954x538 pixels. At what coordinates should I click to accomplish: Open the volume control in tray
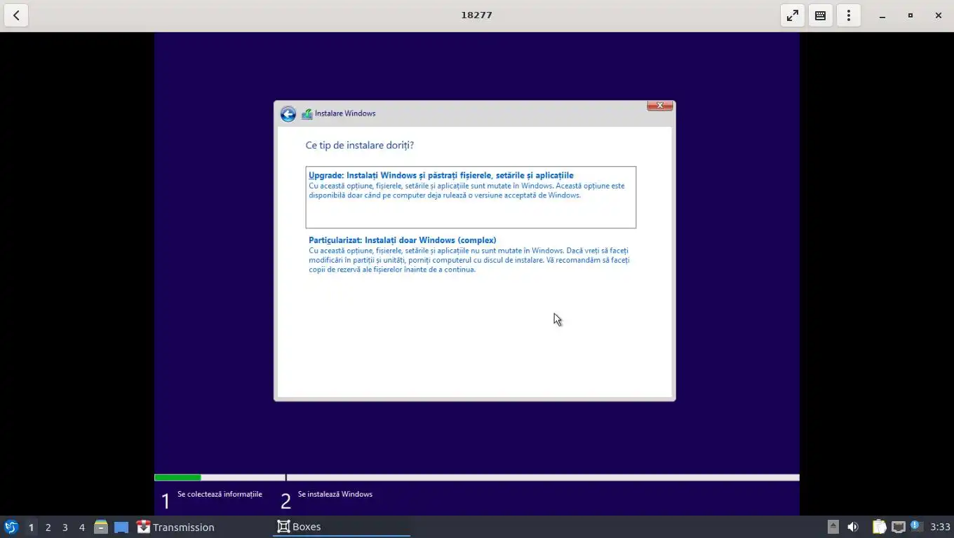[853, 527]
